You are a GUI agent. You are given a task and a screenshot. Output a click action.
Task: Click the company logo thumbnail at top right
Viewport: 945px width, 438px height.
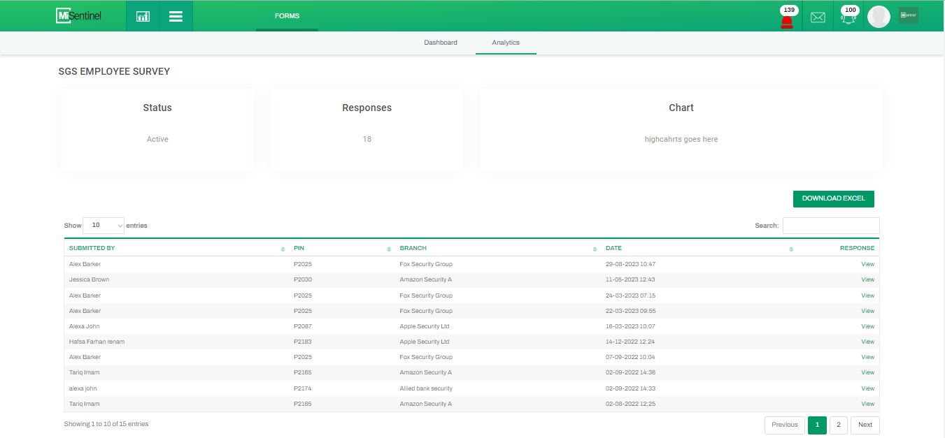(908, 15)
